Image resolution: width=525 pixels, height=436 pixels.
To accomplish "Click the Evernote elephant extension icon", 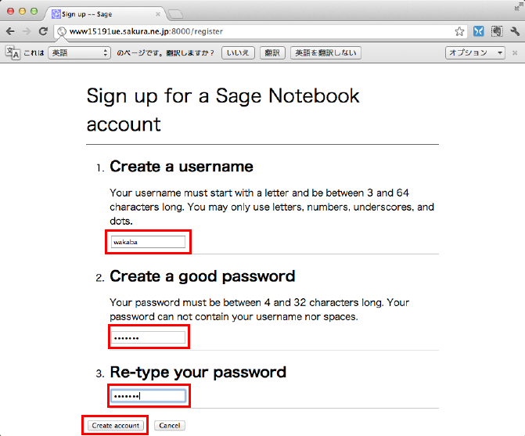I will (496, 31).
